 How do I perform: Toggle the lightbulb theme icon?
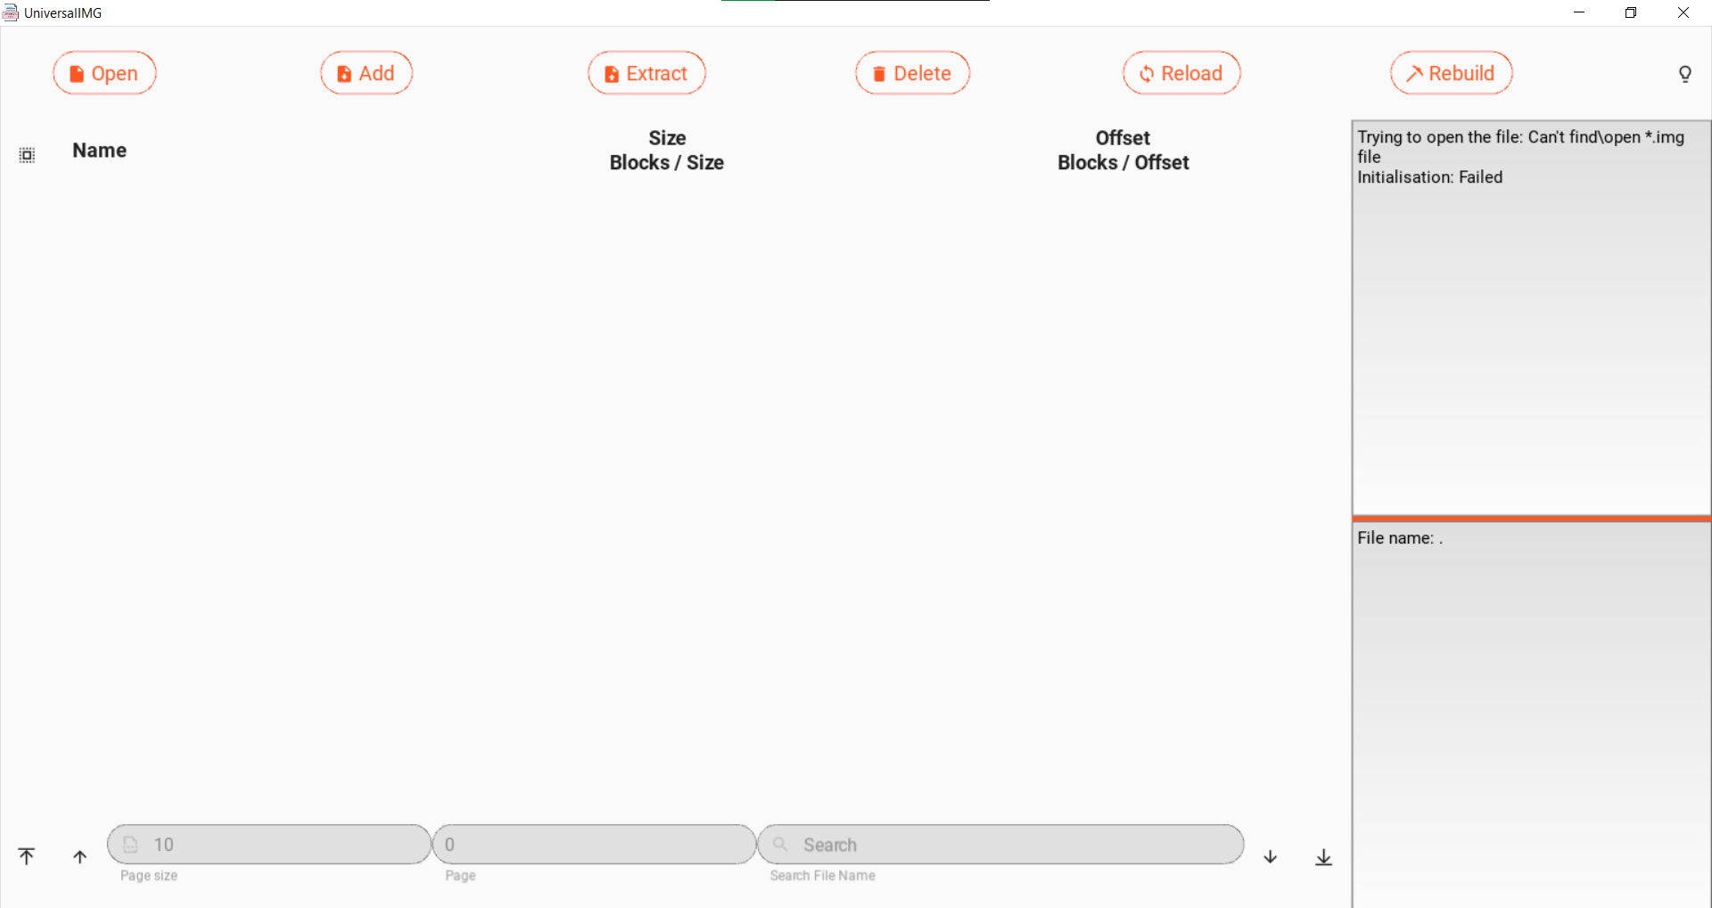tap(1684, 74)
